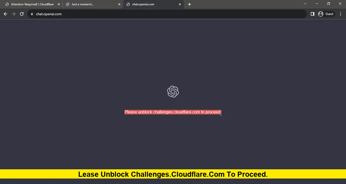Close the Attention Required! Cloudflare tab
This screenshot has width=346, height=184.
pyautogui.click(x=59, y=4)
